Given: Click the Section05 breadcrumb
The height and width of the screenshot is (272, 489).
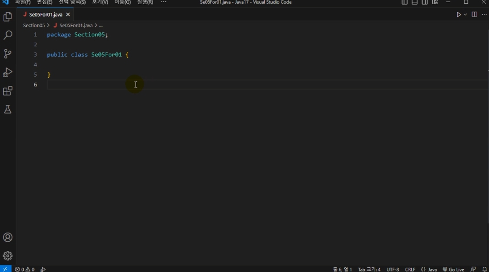Looking at the screenshot, I should tap(34, 25).
